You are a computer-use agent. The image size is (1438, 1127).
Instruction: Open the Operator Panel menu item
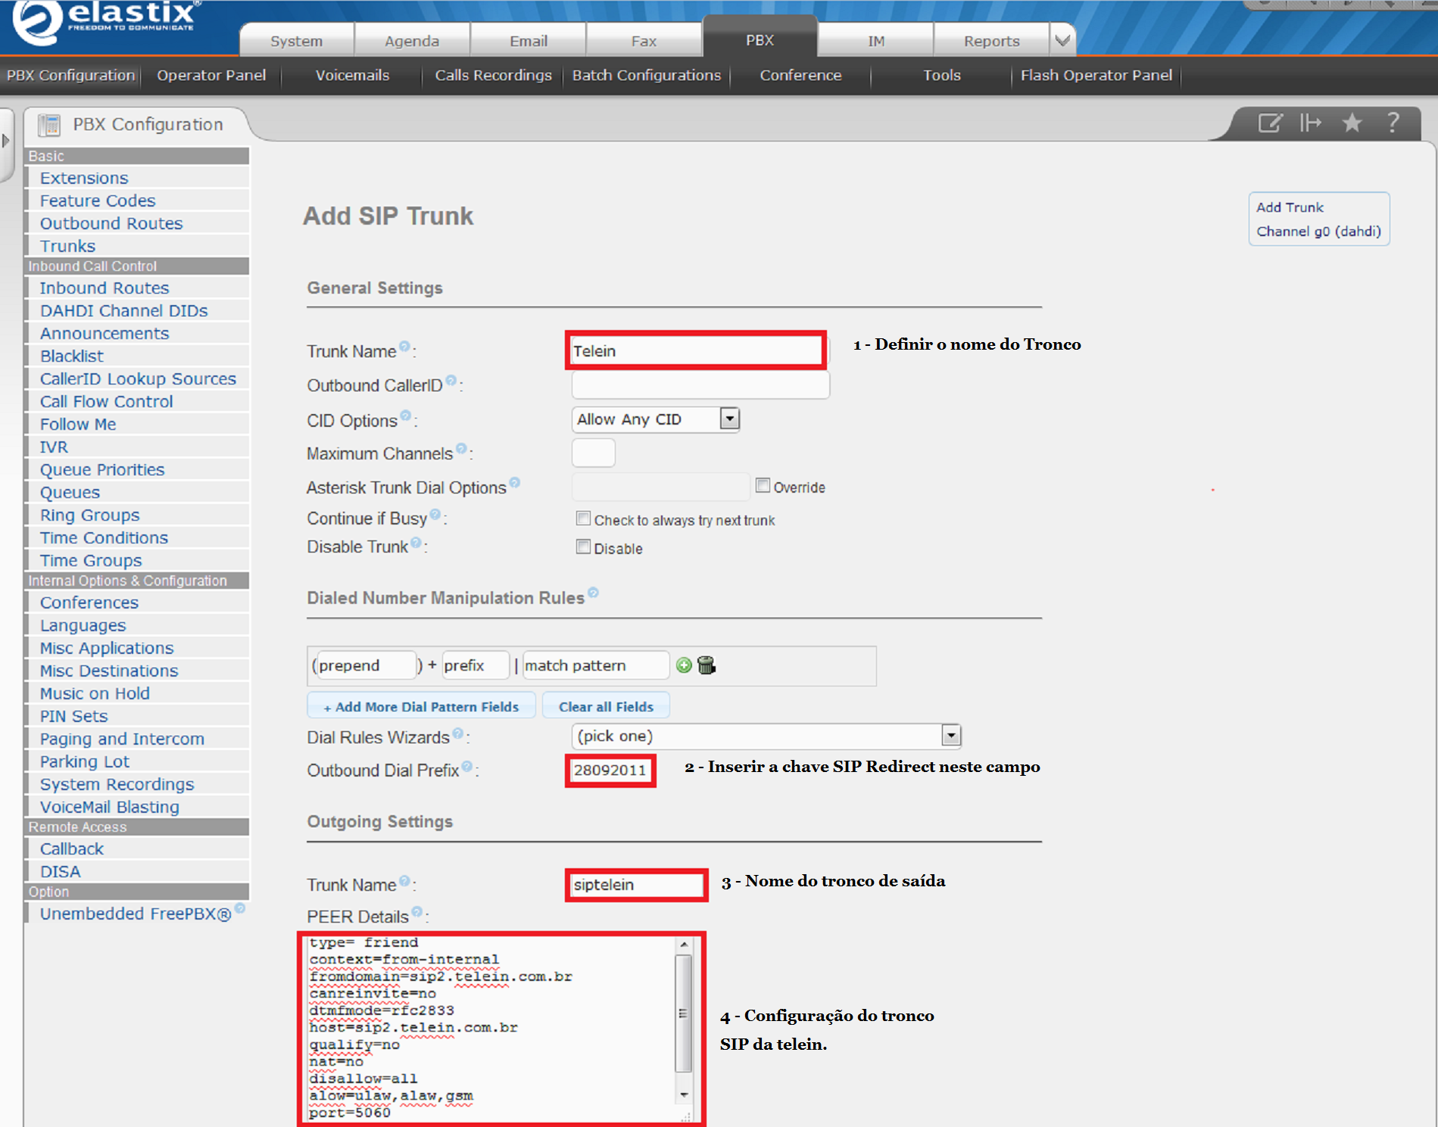(x=211, y=75)
